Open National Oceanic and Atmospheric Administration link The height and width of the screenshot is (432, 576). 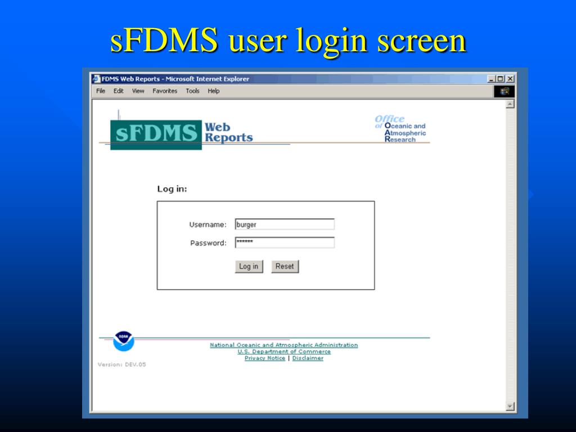pos(283,345)
